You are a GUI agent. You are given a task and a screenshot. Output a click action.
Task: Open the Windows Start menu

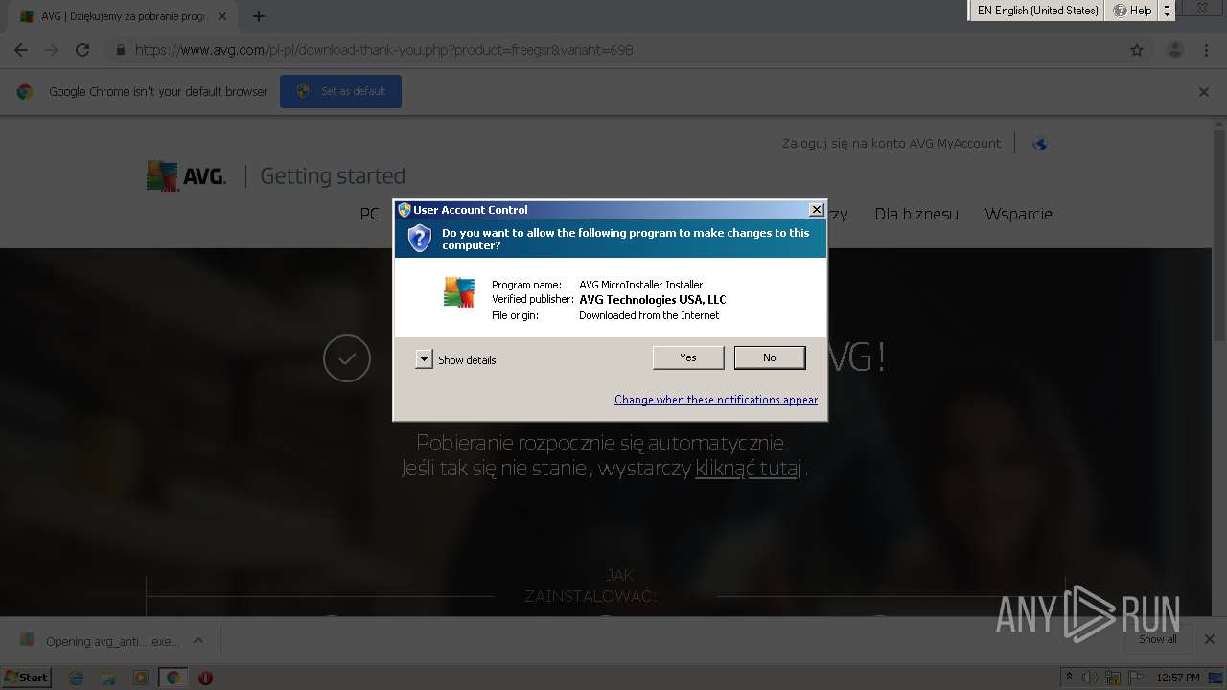coord(27,678)
